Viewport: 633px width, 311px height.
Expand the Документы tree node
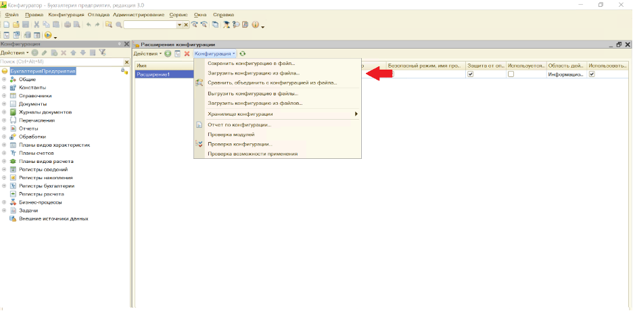[4, 104]
